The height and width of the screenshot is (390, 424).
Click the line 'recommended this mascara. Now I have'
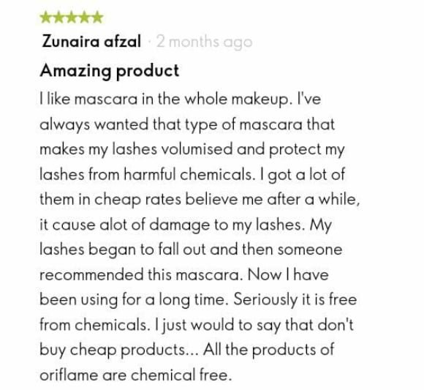184,275
